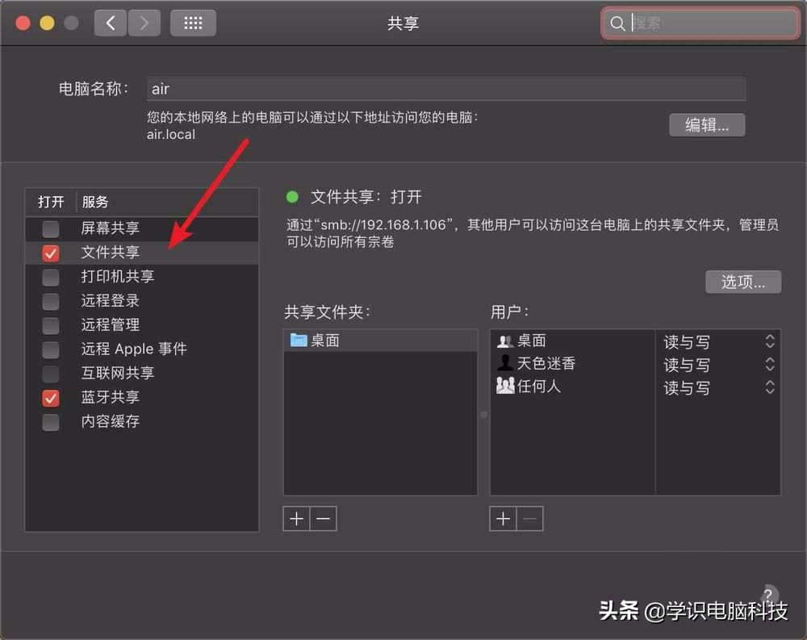Screen dimensions: 807x640
Task: Click the magnifier icon in search box
Action: pyautogui.click(x=617, y=23)
